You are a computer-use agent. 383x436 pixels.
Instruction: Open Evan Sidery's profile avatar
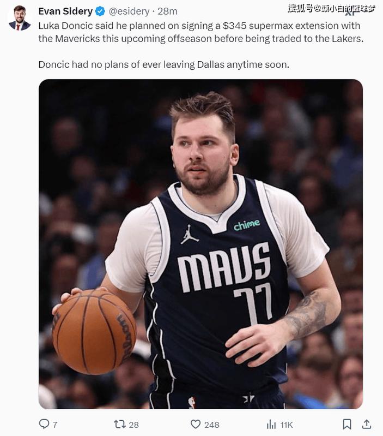(19, 17)
